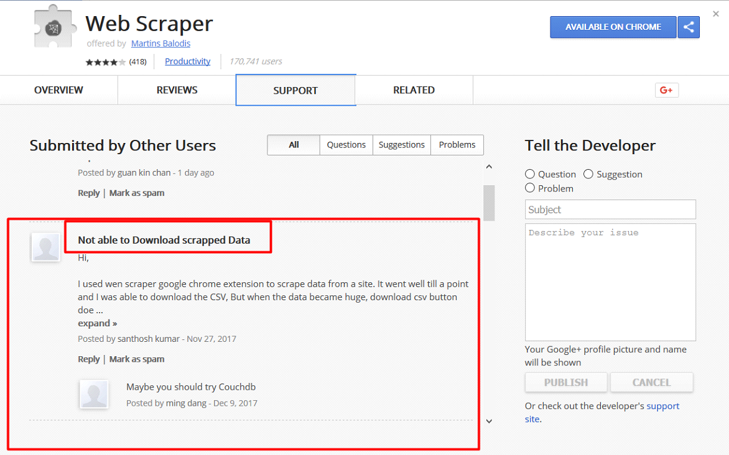Mark guan kin chan's post as spam
729x455 pixels.
click(137, 193)
